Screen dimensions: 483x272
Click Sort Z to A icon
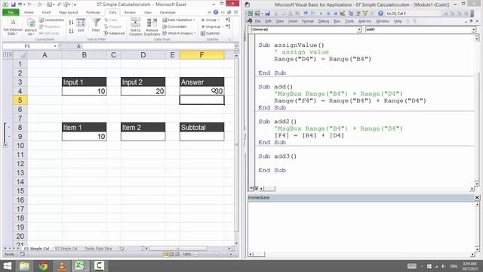(71, 31)
